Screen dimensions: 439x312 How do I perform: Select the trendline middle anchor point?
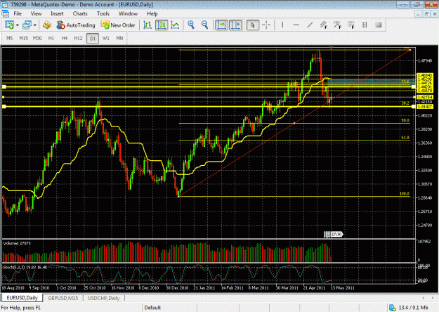[x=294, y=123]
